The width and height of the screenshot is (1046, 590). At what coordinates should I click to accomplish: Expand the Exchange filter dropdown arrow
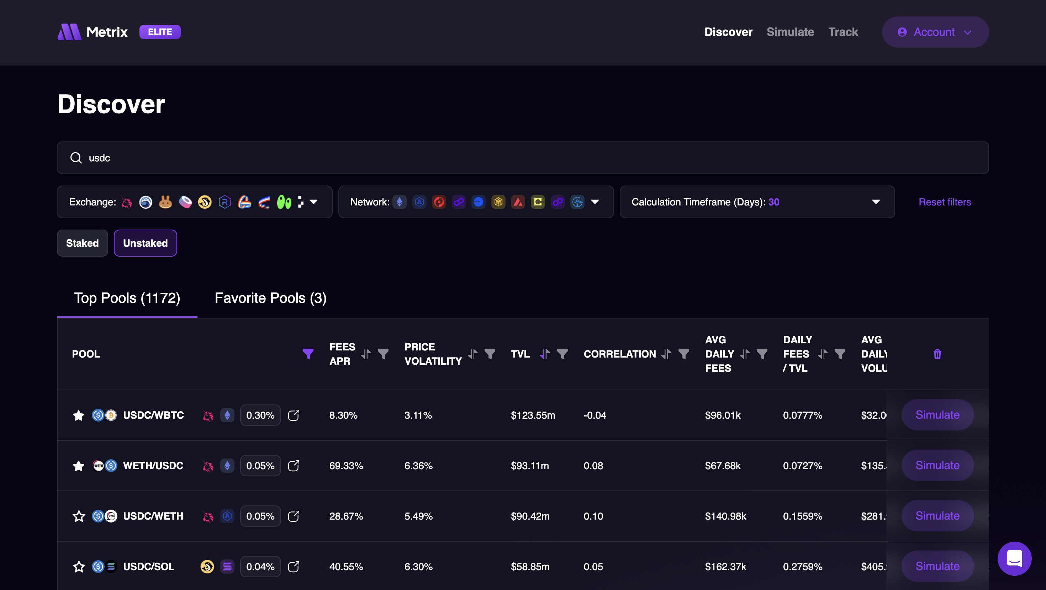314,202
